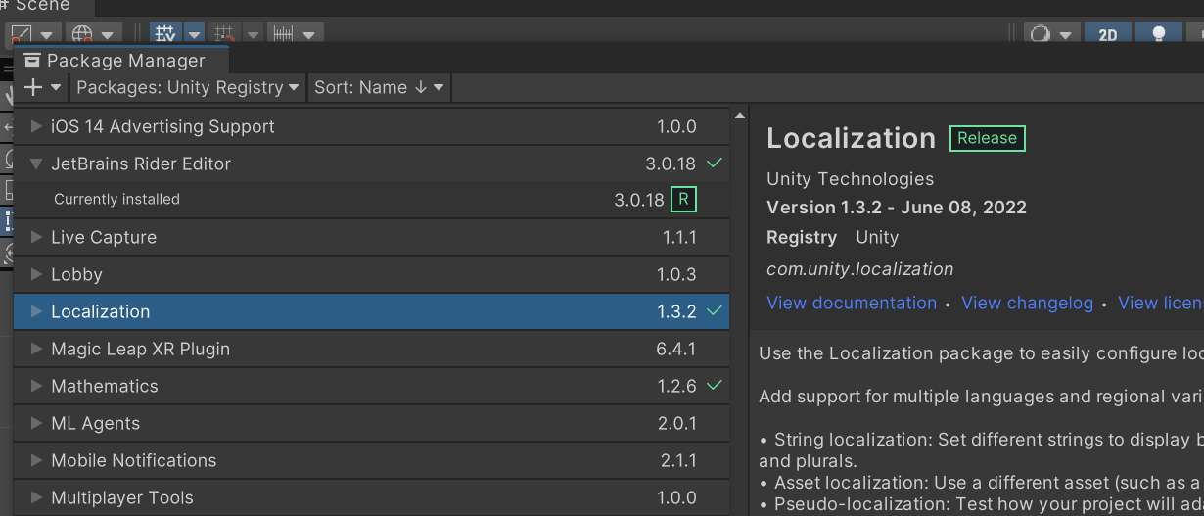Expand iOS 14 Advertising Support package
Viewport: 1204px width, 516px height.
(36, 126)
